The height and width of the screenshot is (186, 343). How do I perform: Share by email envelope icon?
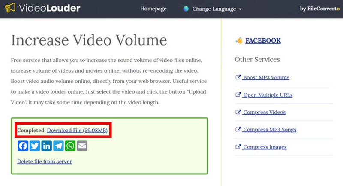click(82, 146)
